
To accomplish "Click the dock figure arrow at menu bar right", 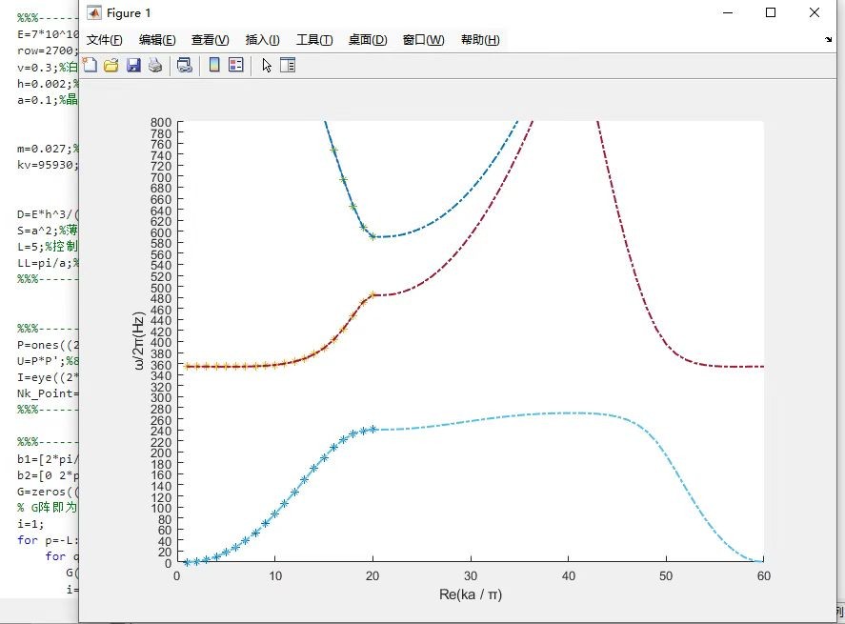I will 828,39.
